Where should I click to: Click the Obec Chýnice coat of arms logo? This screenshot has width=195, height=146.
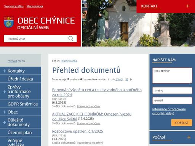9,22
